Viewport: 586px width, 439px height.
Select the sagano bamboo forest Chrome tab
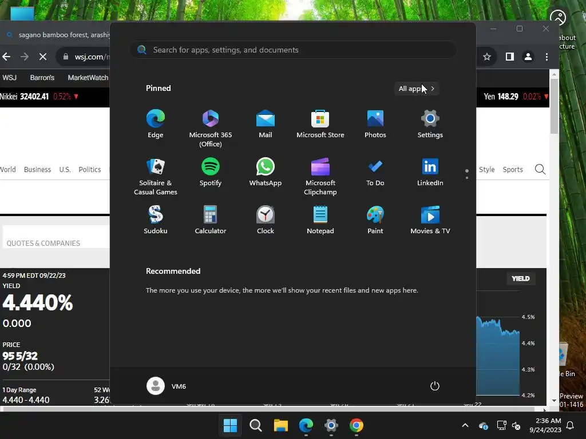(x=58, y=35)
